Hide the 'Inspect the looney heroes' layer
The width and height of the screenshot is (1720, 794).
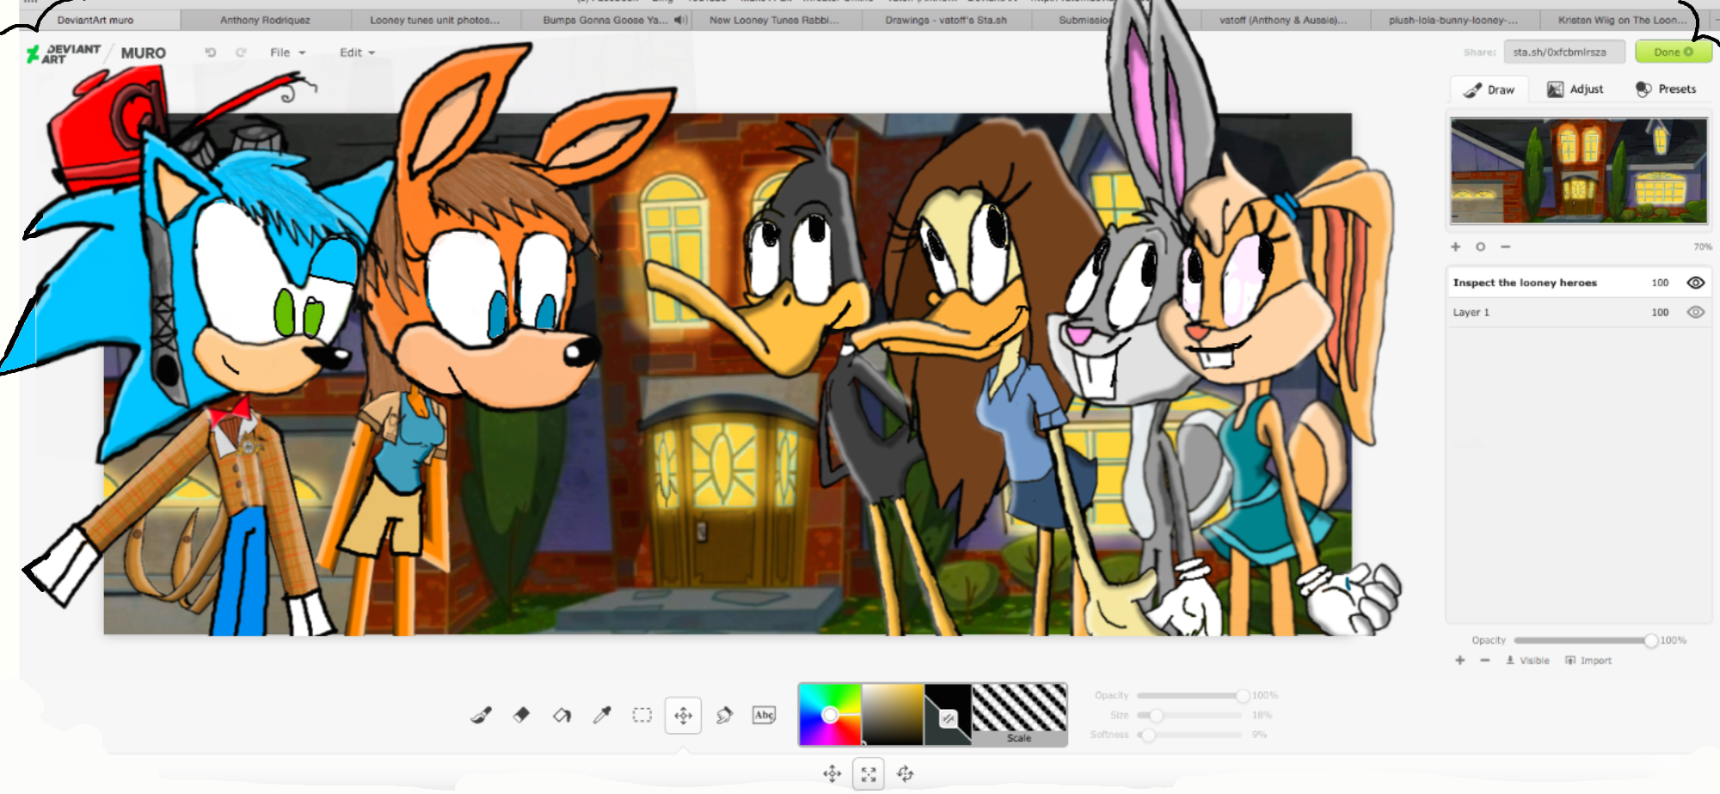click(x=1695, y=283)
